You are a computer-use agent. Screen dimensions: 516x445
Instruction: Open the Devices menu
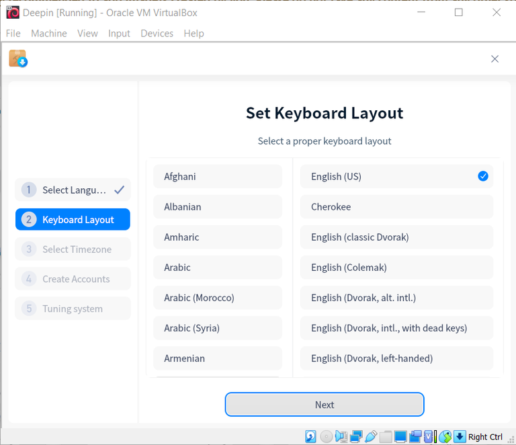157,33
